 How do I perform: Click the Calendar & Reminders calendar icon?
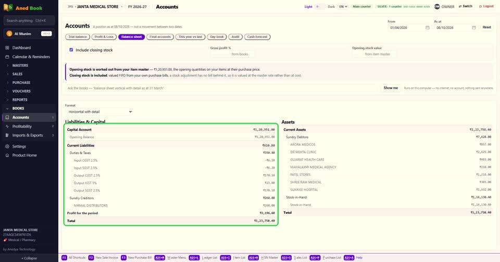(7, 57)
